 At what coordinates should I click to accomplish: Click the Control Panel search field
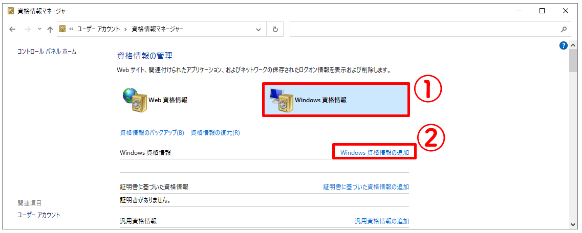click(x=430, y=29)
